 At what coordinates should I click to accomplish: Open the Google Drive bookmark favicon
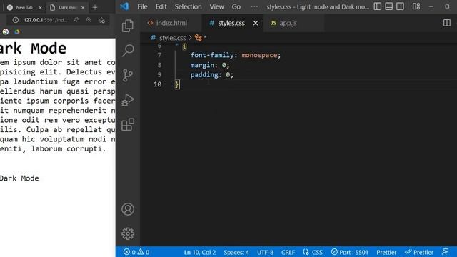coord(17,31)
